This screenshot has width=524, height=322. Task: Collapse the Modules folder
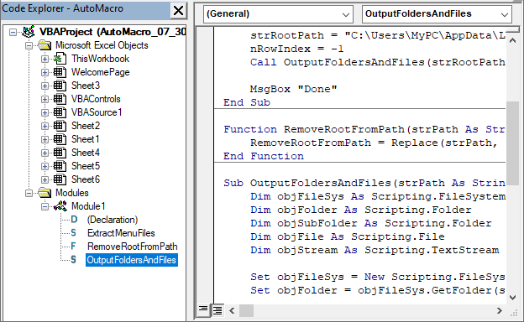(x=29, y=193)
